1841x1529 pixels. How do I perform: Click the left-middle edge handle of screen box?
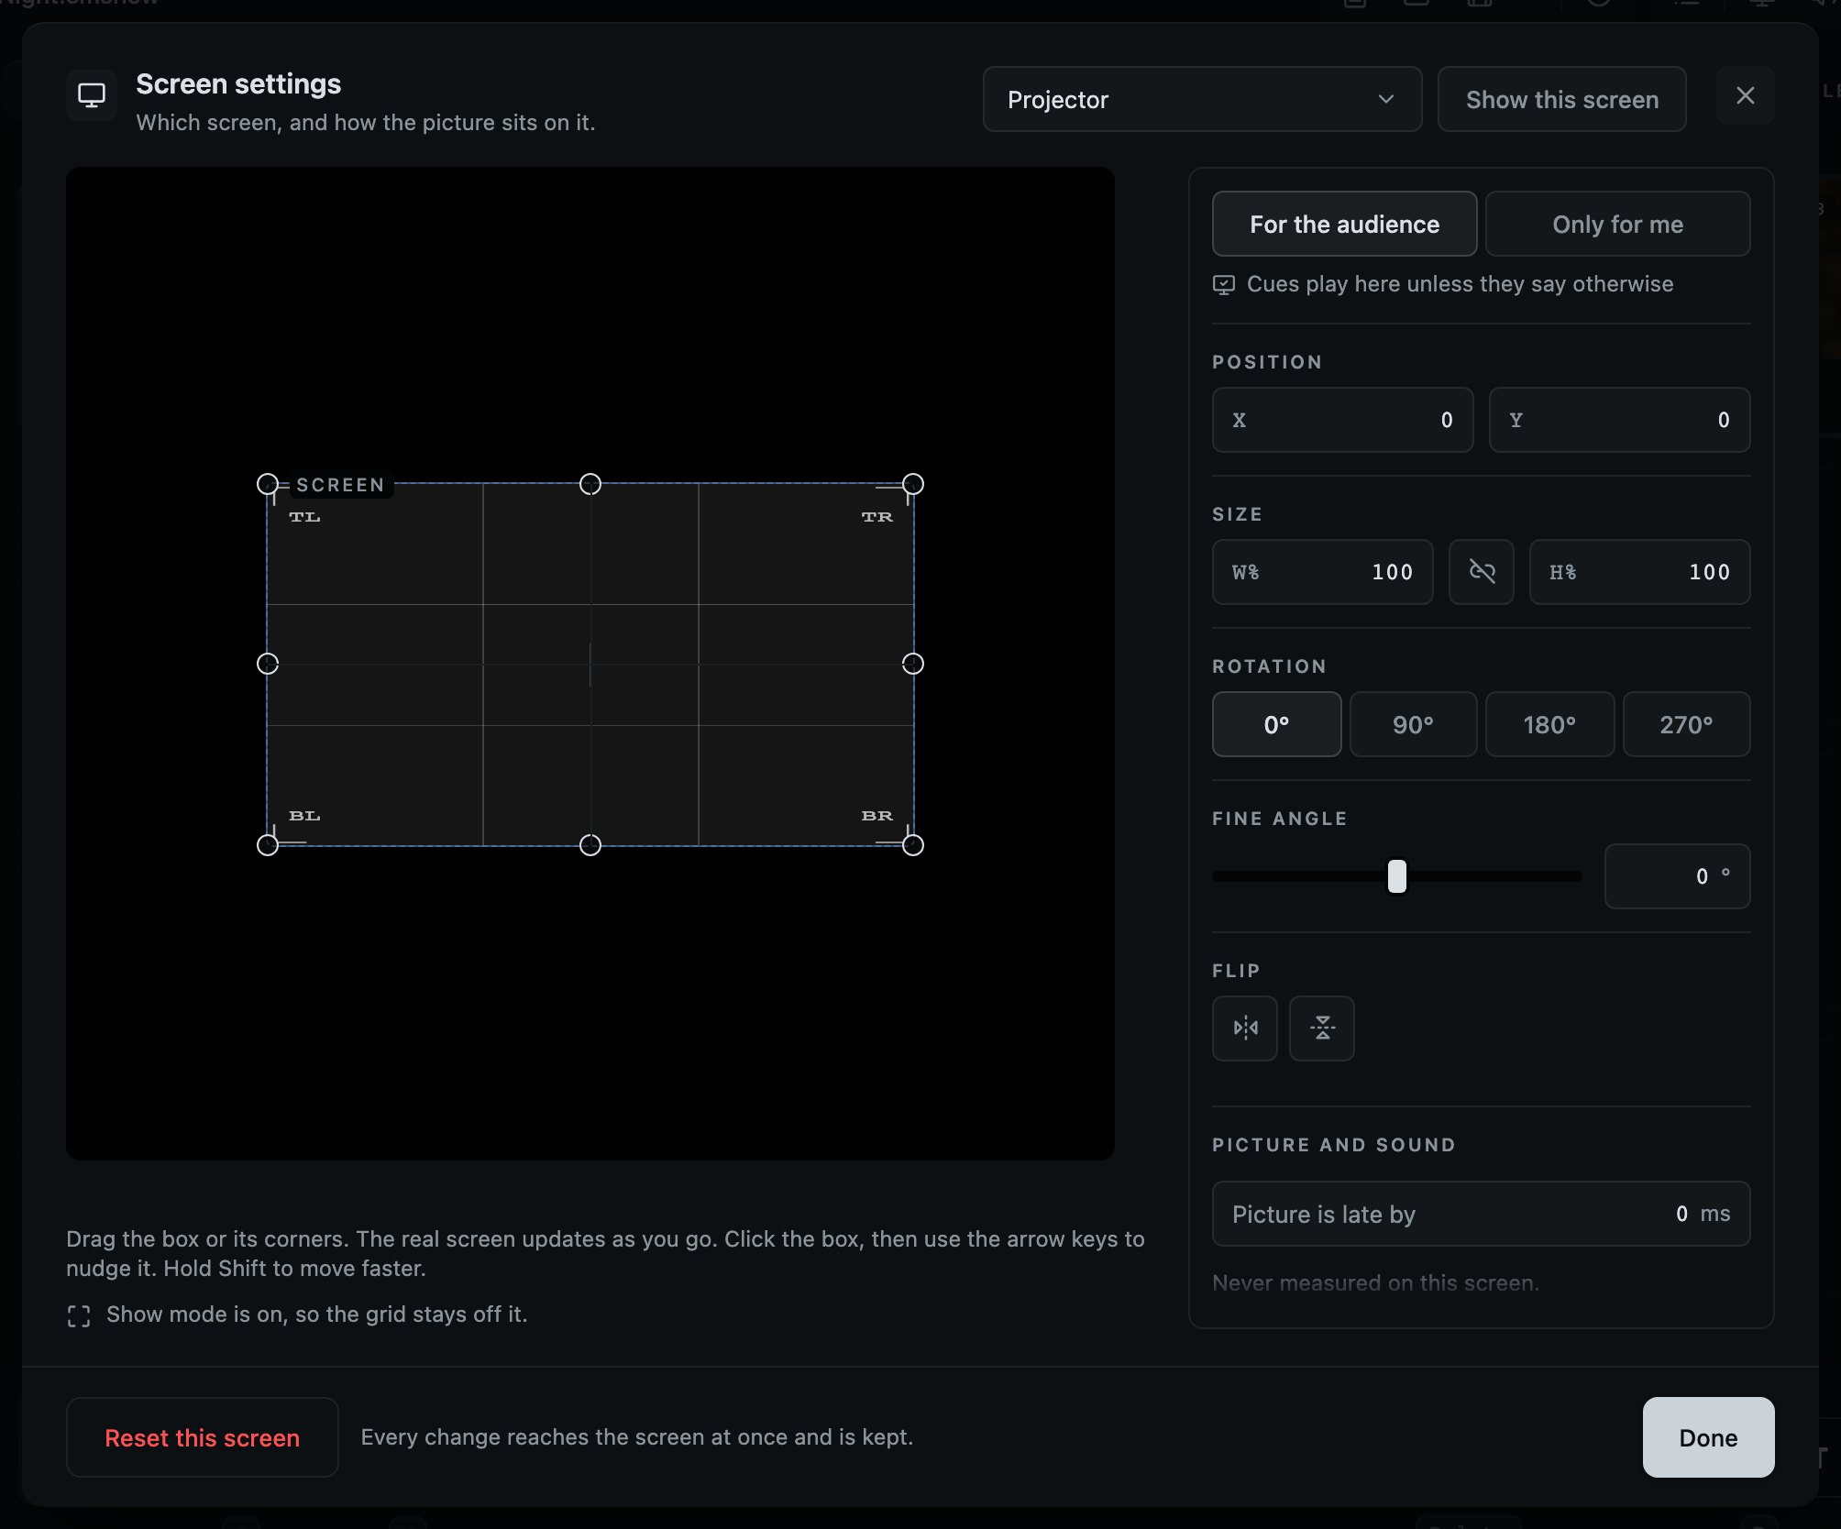268,664
